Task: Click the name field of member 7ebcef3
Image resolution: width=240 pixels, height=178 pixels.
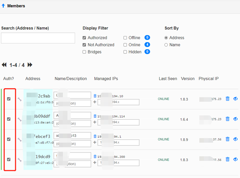Action: pos(73,136)
